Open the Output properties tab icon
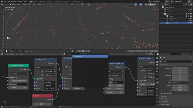 (157, 65)
